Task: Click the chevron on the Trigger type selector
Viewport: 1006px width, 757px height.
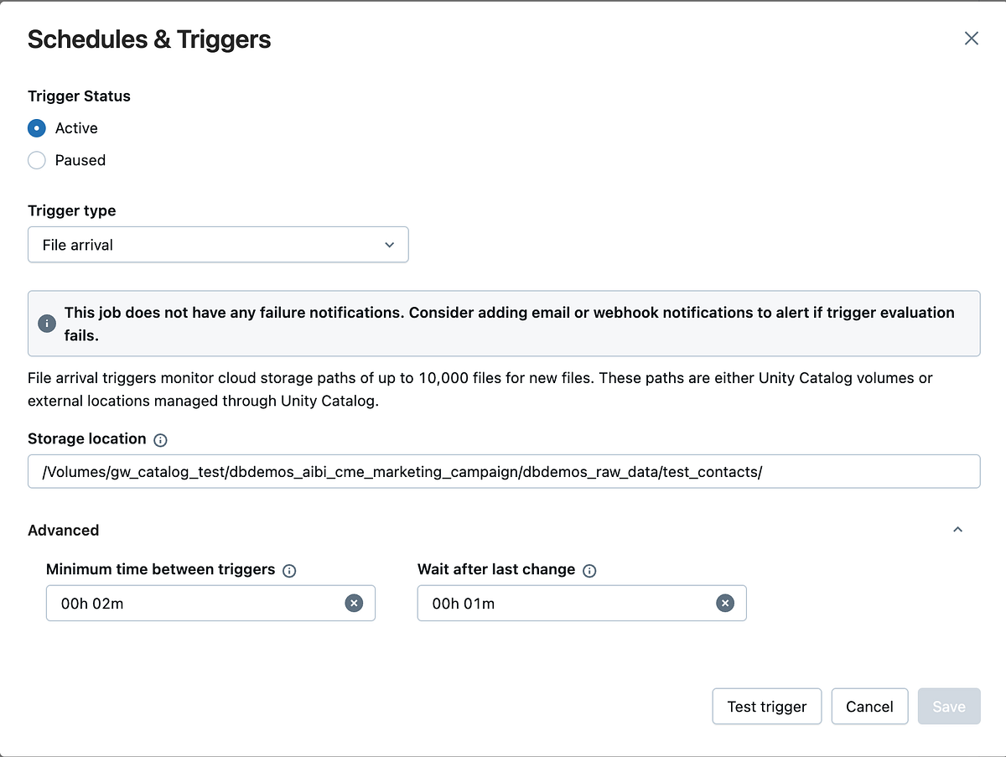Action: click(389, 245)
